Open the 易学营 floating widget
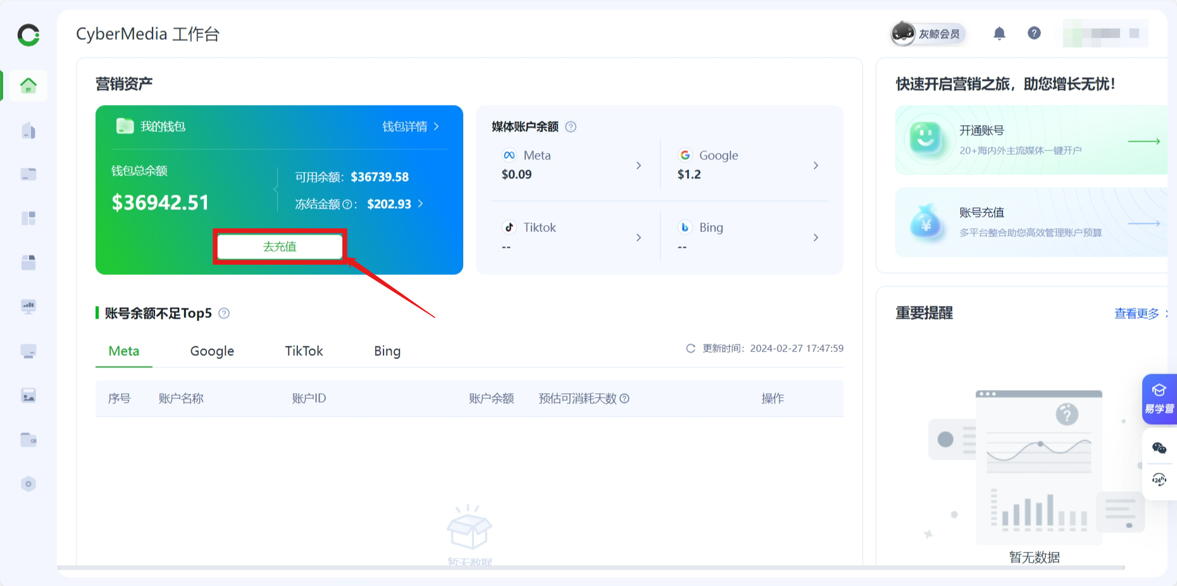1177x586 pixels. coord(1159,399)
